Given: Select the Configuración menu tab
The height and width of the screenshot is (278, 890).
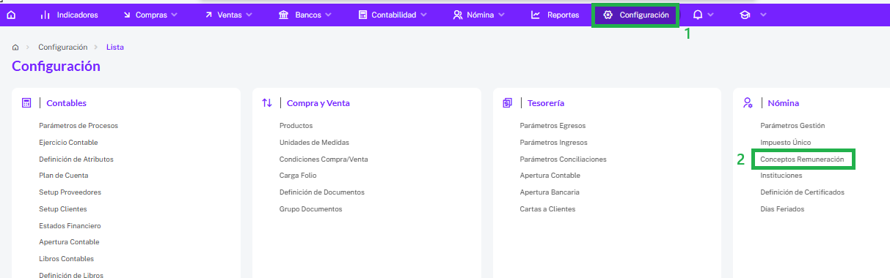Looking at the screenshot, I should pos(635,15).
